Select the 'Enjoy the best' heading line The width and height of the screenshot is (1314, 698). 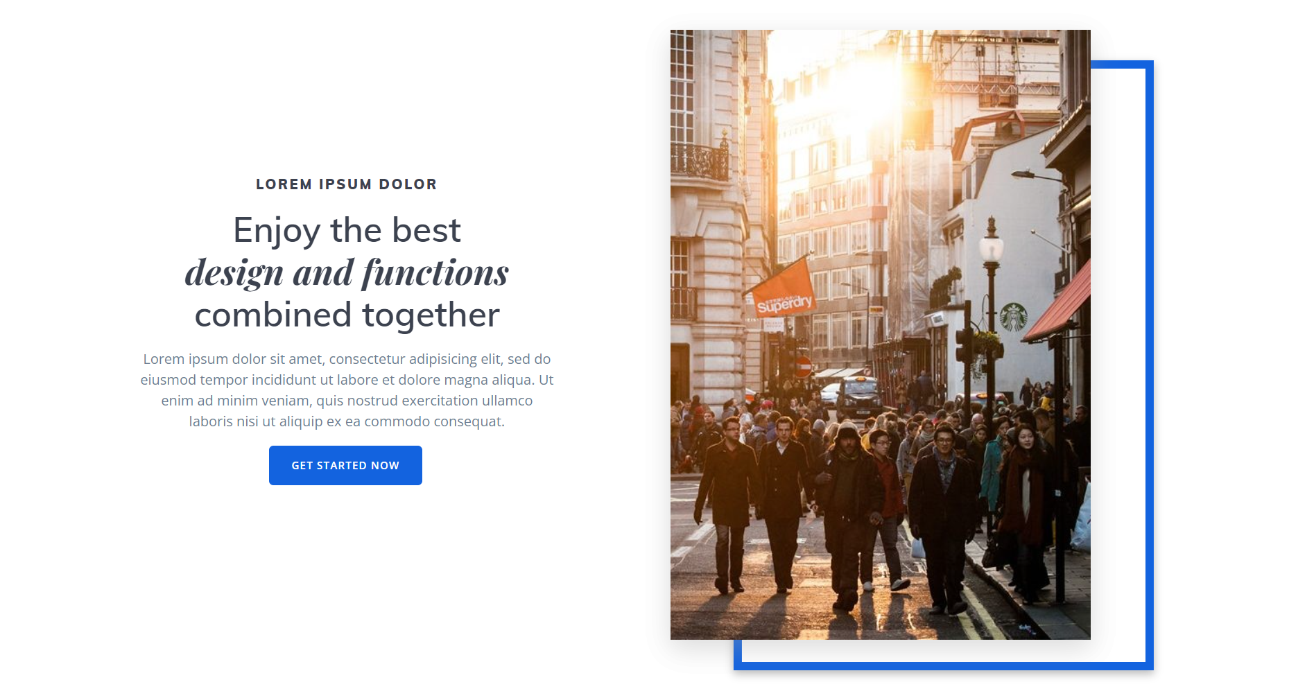[x=347, y=230]
